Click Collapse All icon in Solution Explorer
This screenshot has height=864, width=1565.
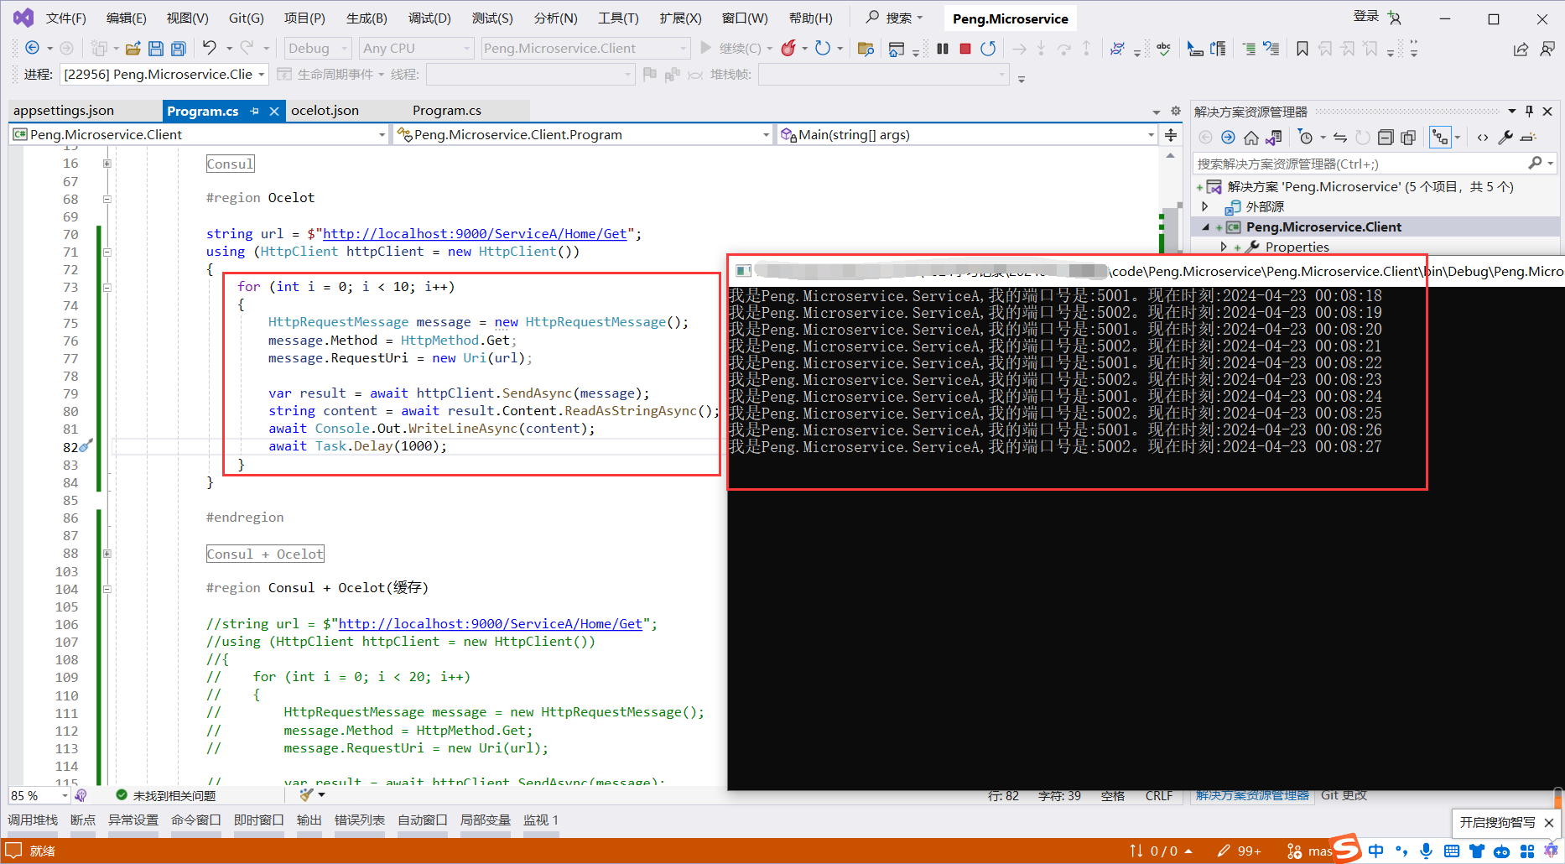pos(1386,138)
